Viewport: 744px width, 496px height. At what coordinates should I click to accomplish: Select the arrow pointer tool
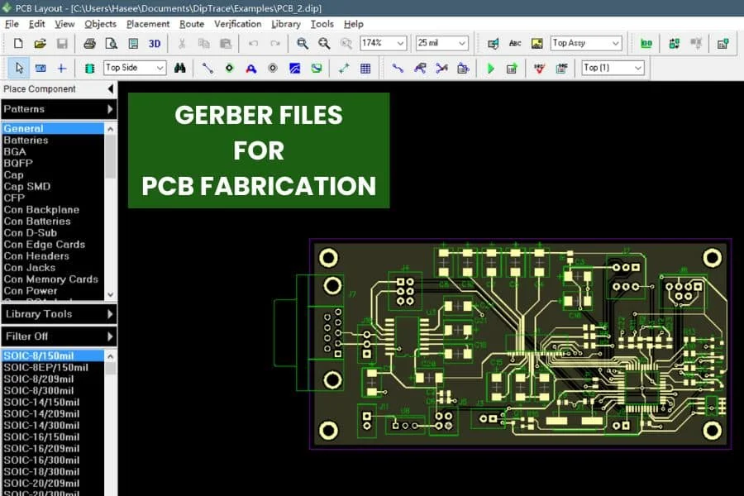pos(18,68)
